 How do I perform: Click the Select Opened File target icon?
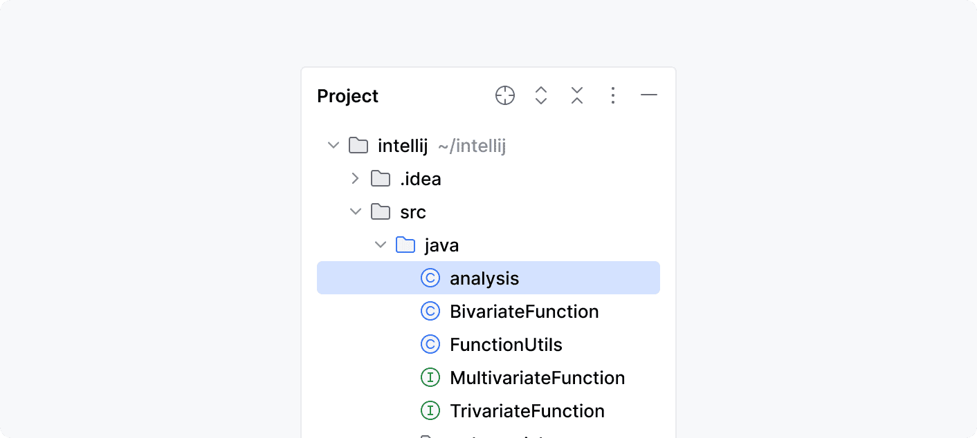click(x=505, y=95)
